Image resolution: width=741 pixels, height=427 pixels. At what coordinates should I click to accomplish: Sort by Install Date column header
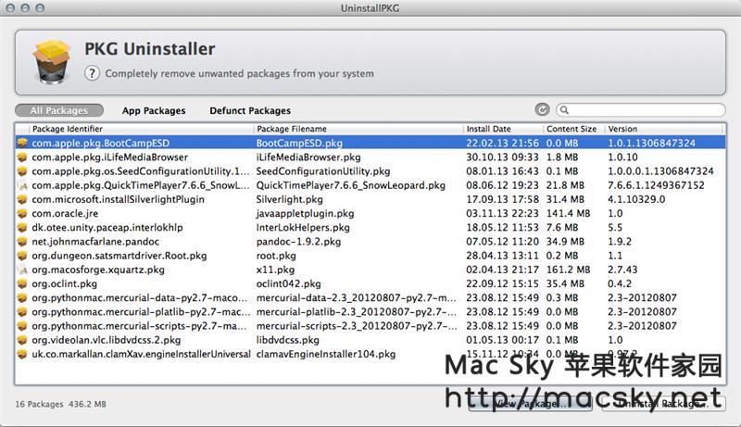(503, 129)
